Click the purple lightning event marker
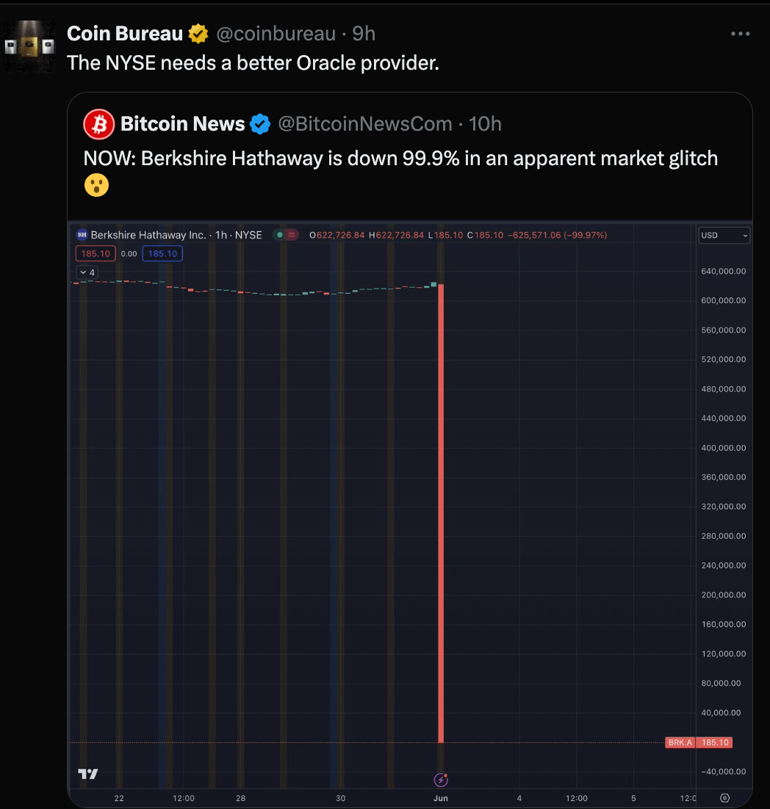This screenshot has width=770, height=809. (x=441, y=780)
